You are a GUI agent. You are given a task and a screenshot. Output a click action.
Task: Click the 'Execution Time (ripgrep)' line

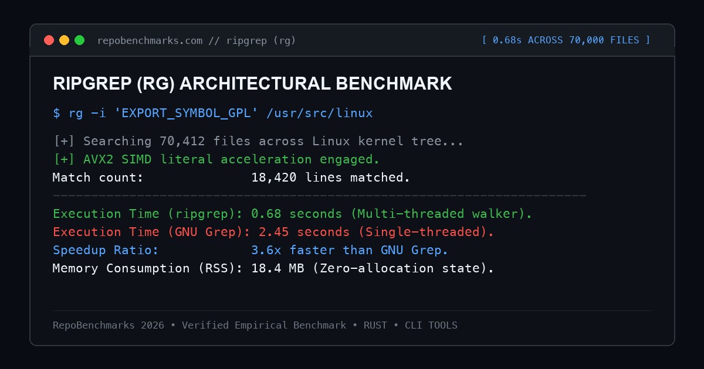pyautogui.click(x=293, y=214)
